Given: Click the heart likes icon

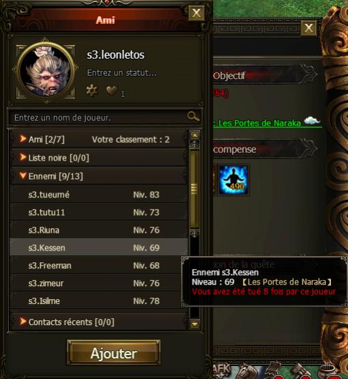Looking at the screenshot, I should click(112, 91).
